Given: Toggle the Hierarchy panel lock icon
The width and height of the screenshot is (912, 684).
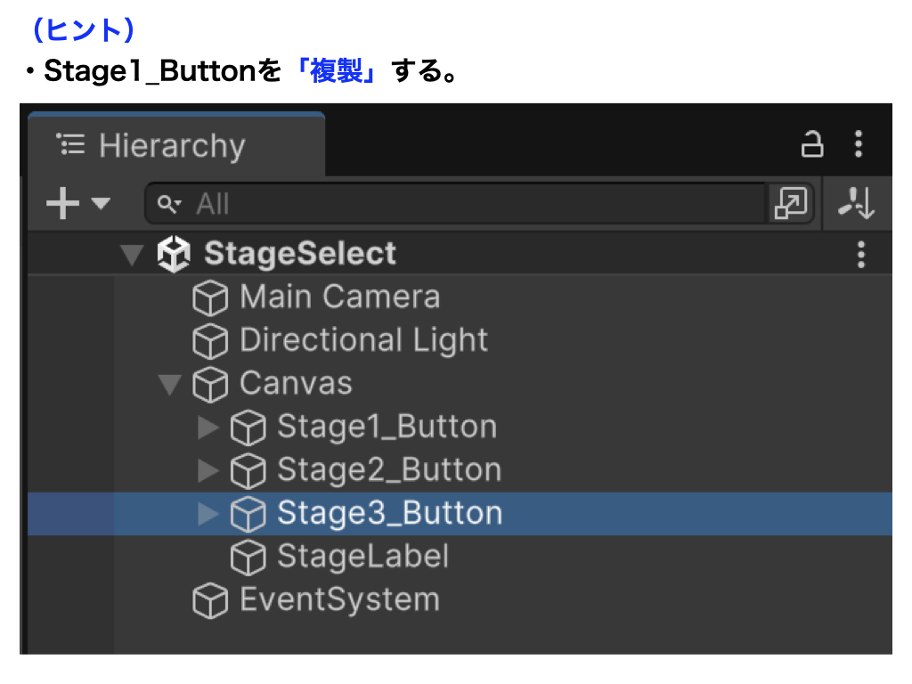Looking at the screenshot, I should pyautogui.click(x=812, y=144).
